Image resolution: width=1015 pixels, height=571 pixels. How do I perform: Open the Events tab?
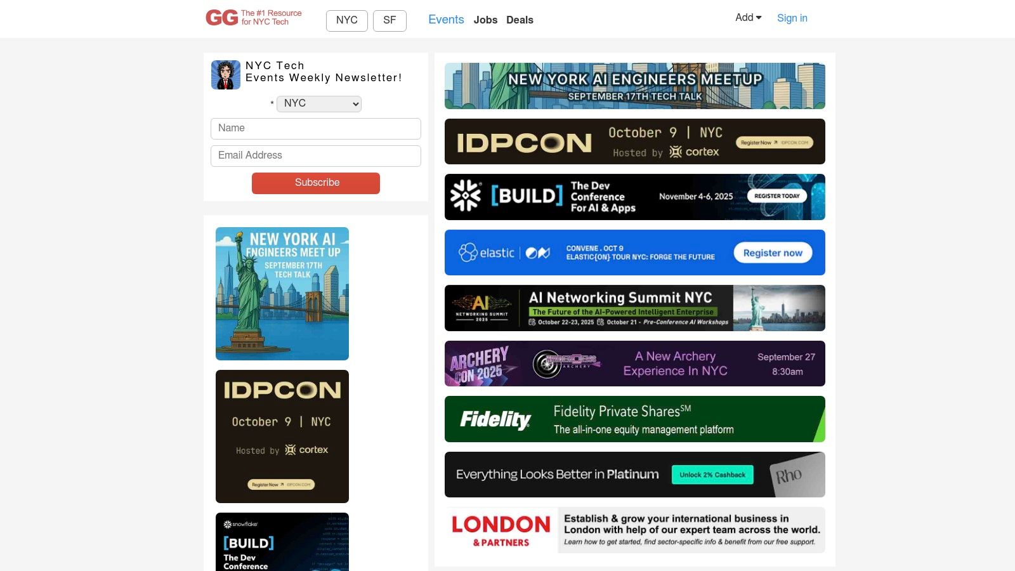[446, 20]
